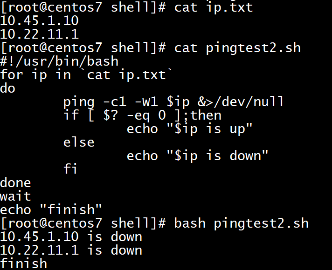Click the shebang line #!/usr/bin/bash

[59, 61]
